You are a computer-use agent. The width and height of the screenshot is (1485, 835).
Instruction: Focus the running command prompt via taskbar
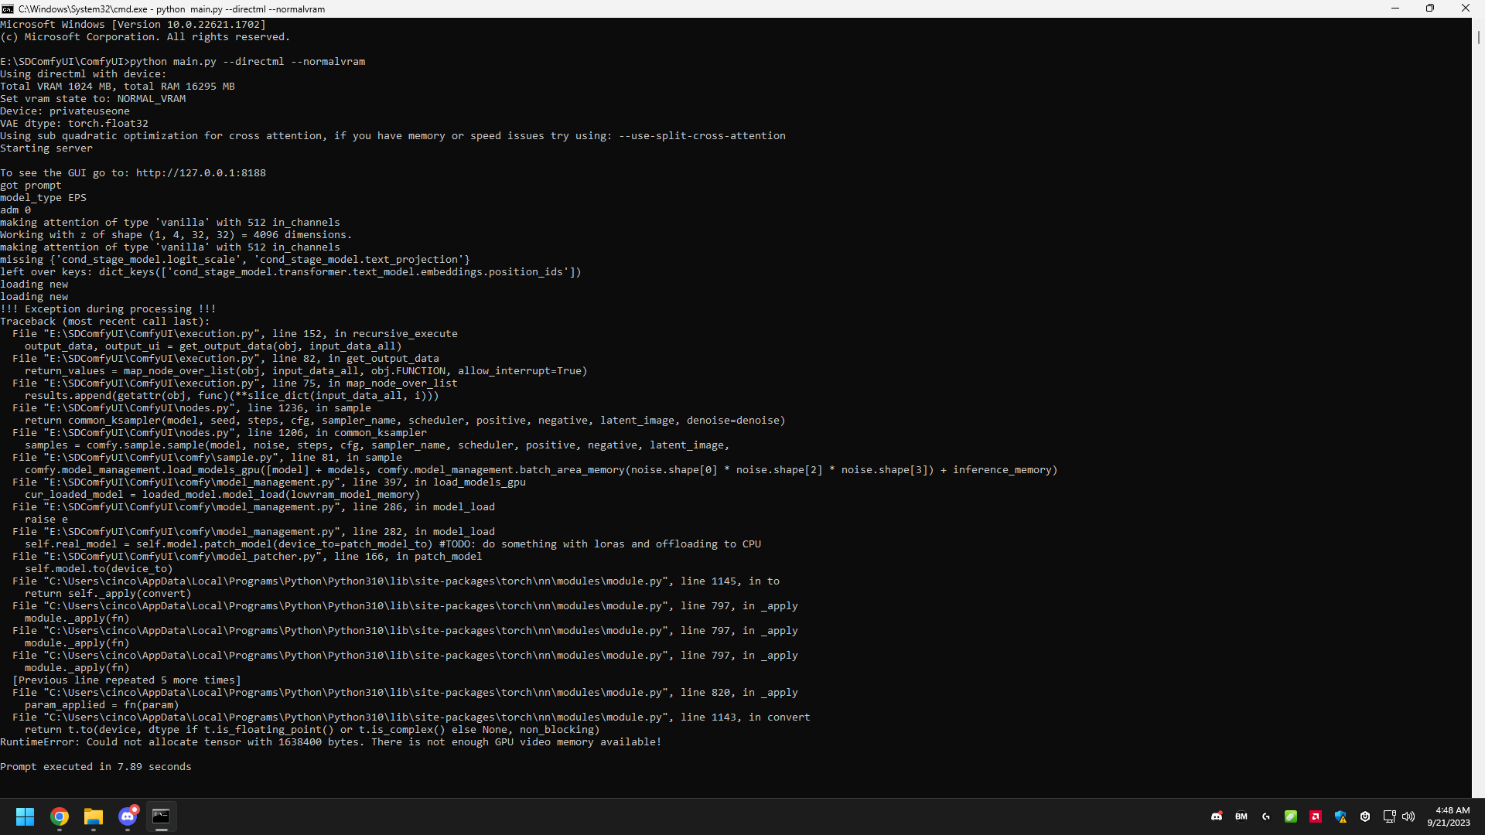162,816
